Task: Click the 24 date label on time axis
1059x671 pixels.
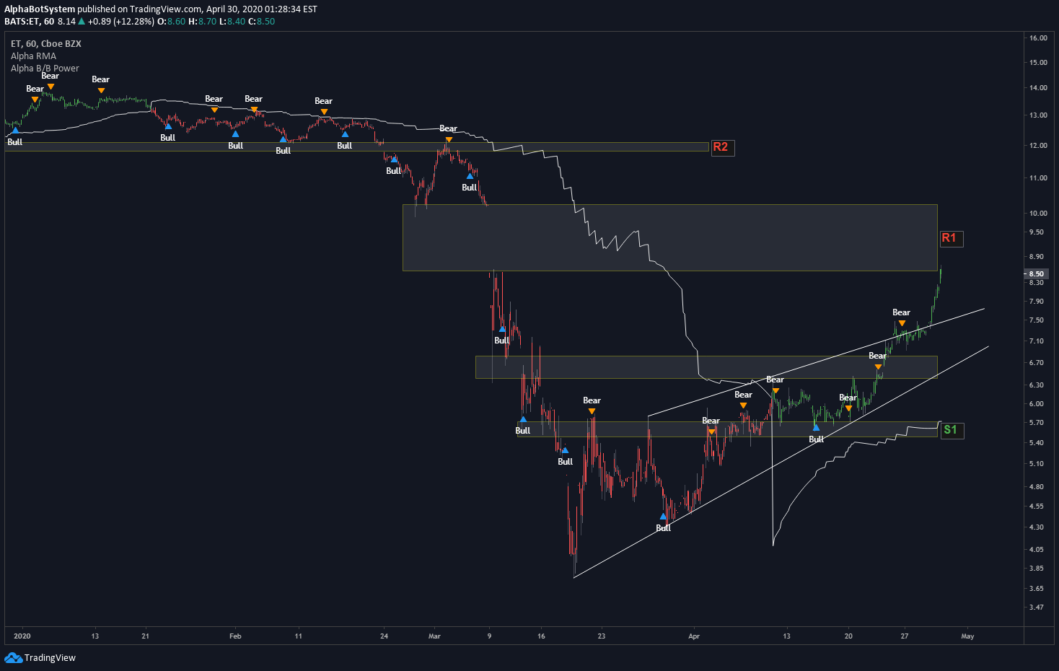Action: tap(385, 636)
